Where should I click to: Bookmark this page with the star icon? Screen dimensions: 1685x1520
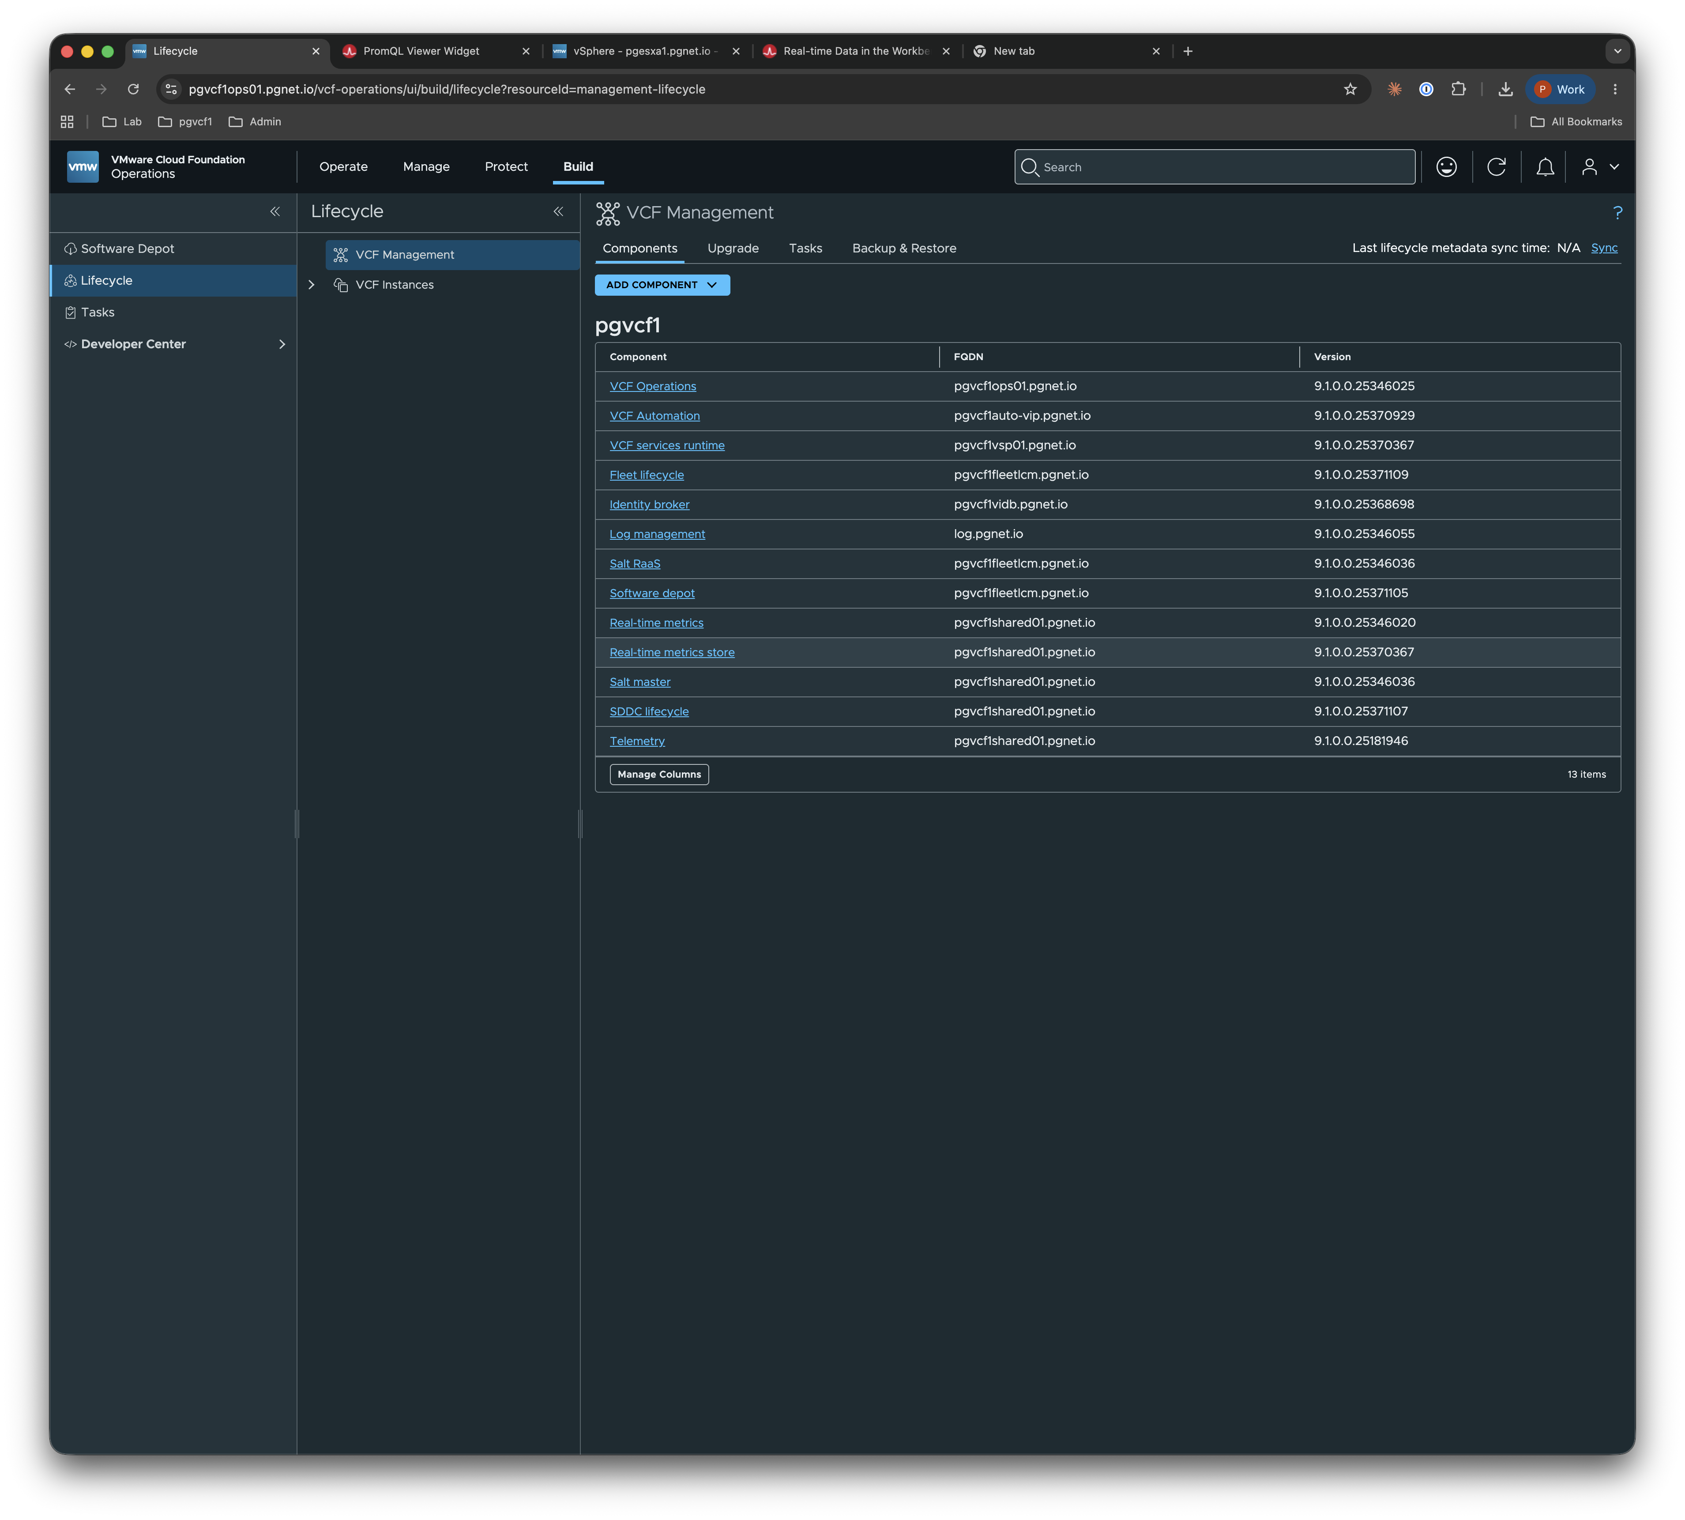tap(1350, 89)
